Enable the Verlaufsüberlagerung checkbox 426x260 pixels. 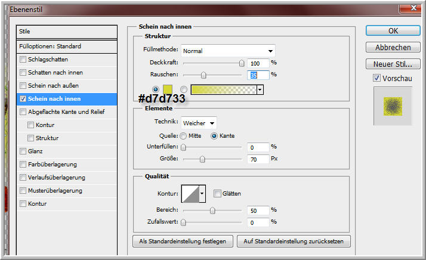tap(23, 178)
